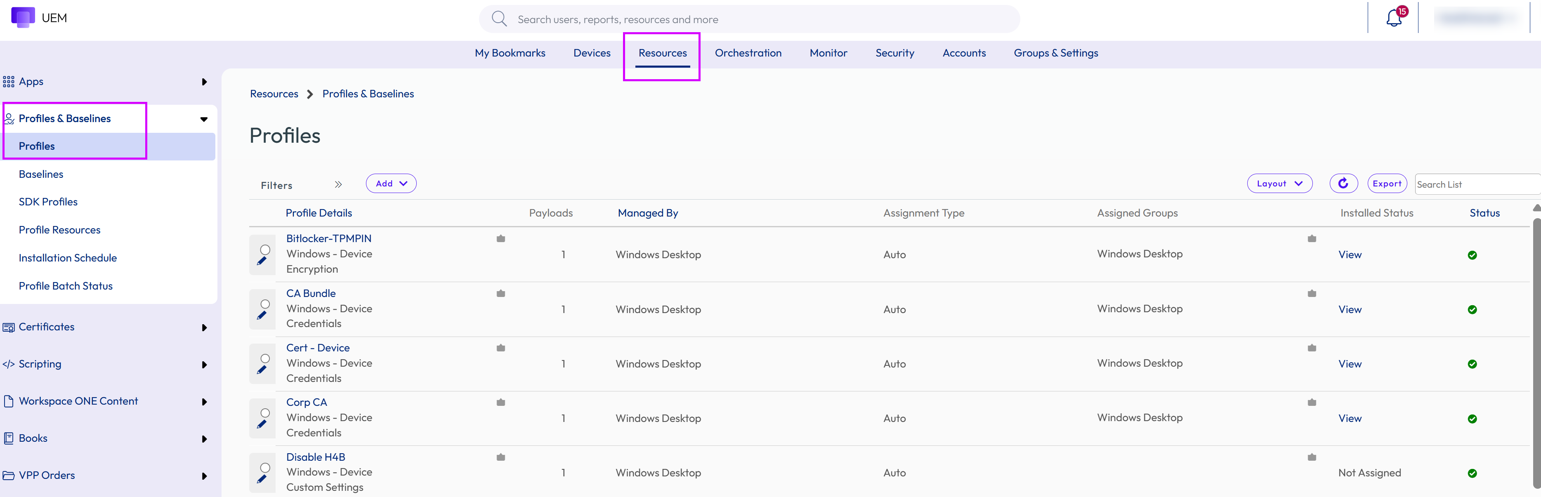The height and width of the screenshot is (497, 1541).
Task: Select the Cert - Device row radio button
Action: (265, 359)
